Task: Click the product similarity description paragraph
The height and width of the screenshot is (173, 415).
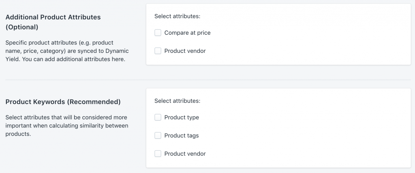Action: click(67, 125)
